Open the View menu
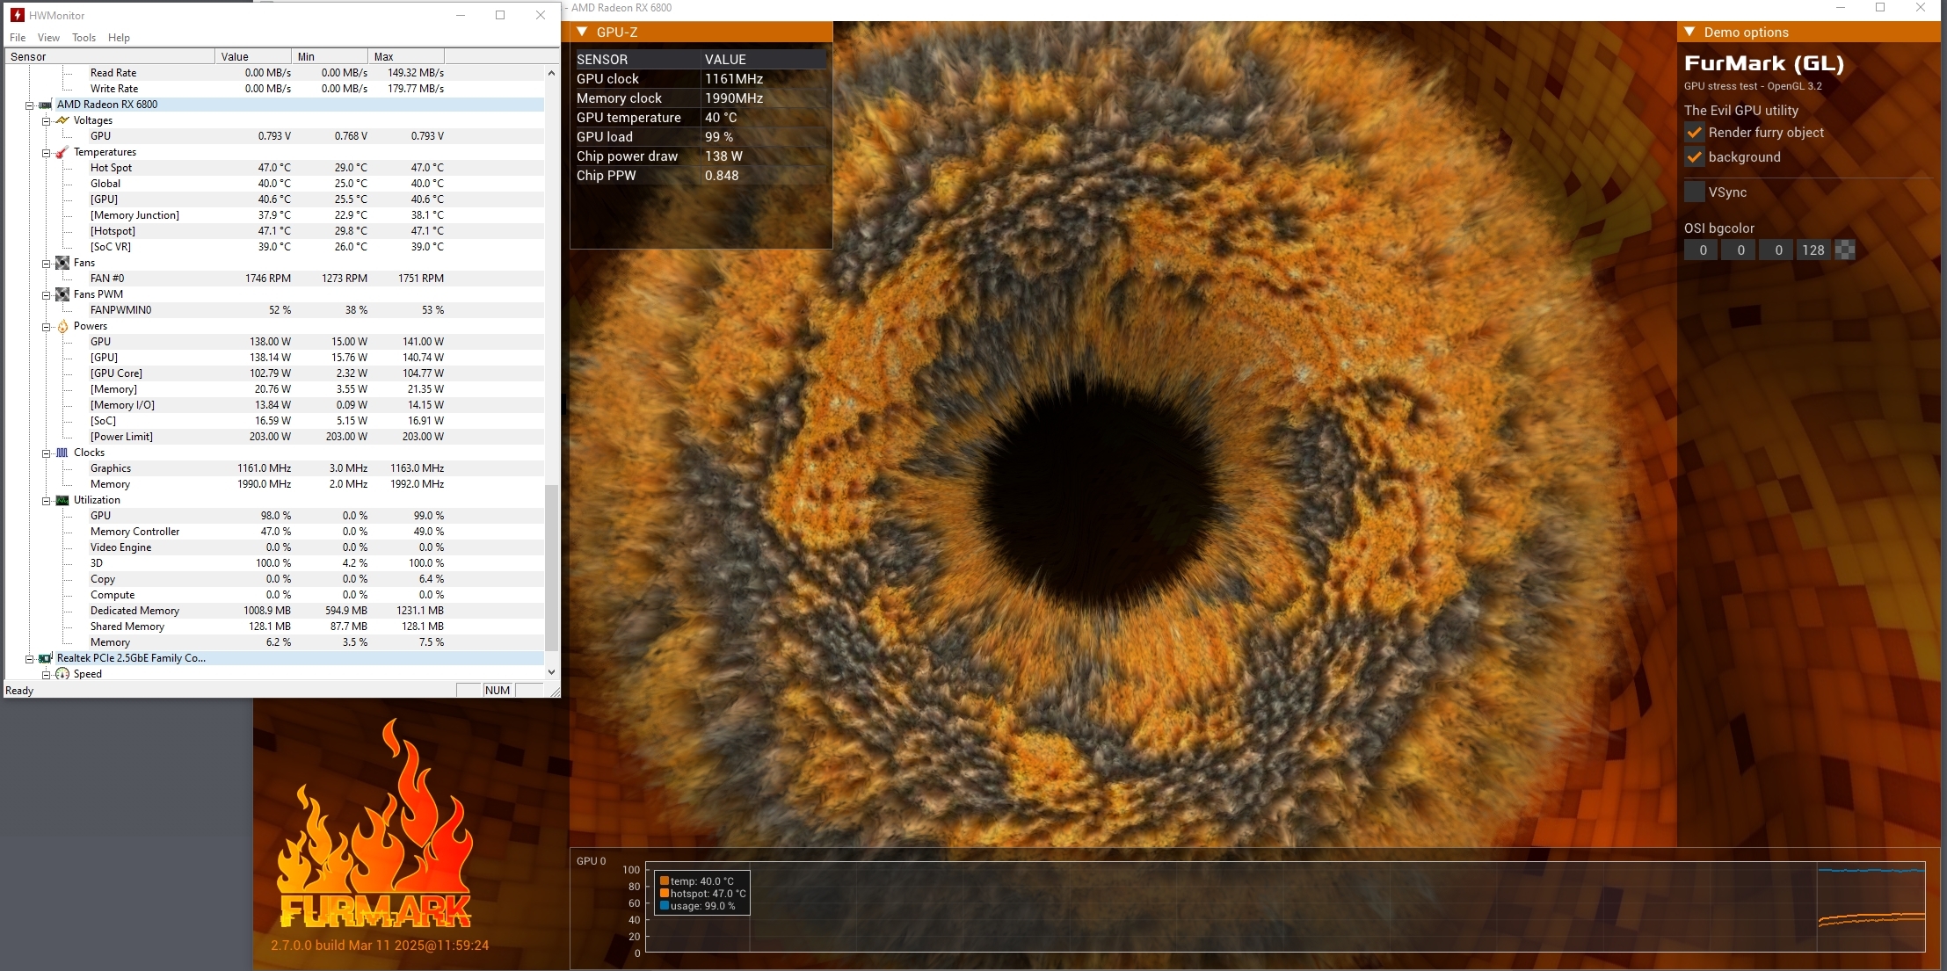 [48, 38]
